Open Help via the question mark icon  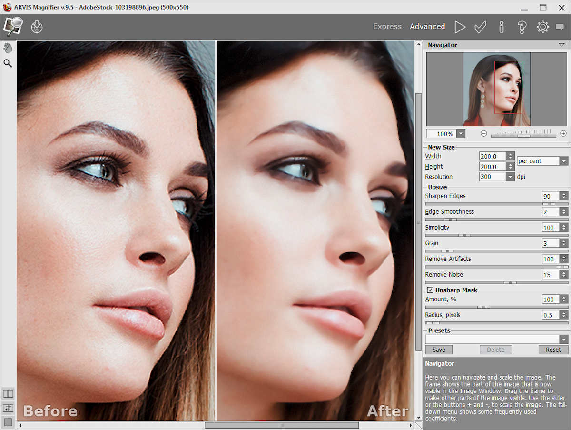pyautogui.click(x=522, y=27)
